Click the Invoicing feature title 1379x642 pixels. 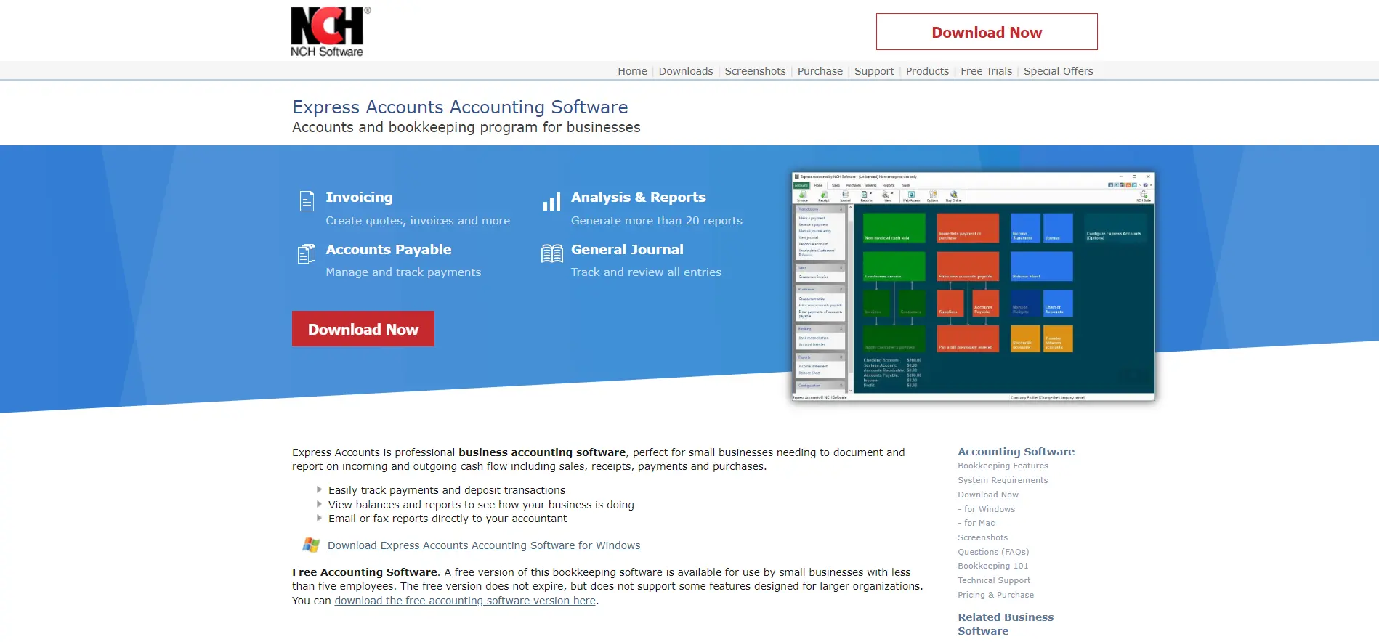pos(359,197)
